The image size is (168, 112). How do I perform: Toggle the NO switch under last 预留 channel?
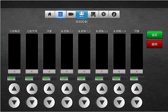pos(137,78)
